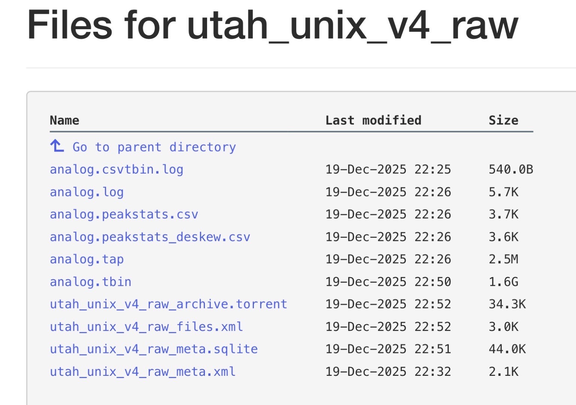Download the analog.tbin file
Screen dimensions: 576x405
coord(90,282)
